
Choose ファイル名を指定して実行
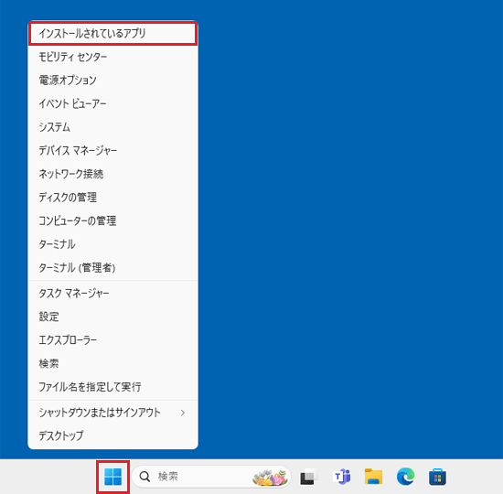click(x=112, y=387)
